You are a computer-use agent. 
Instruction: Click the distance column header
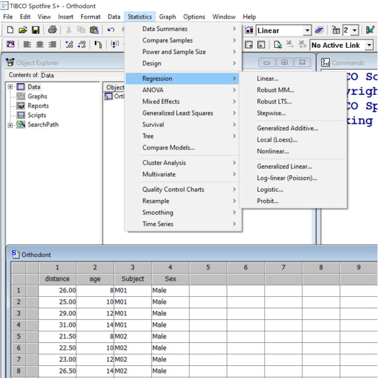click(57, 279)
